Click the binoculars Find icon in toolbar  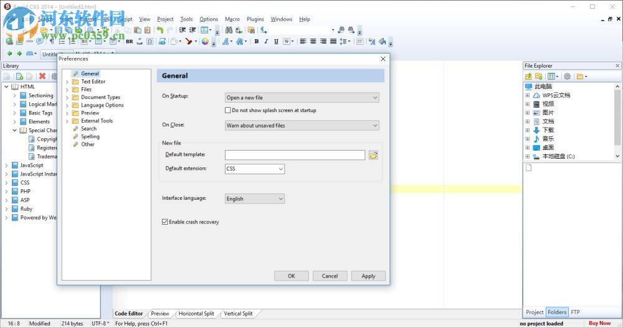229,30
